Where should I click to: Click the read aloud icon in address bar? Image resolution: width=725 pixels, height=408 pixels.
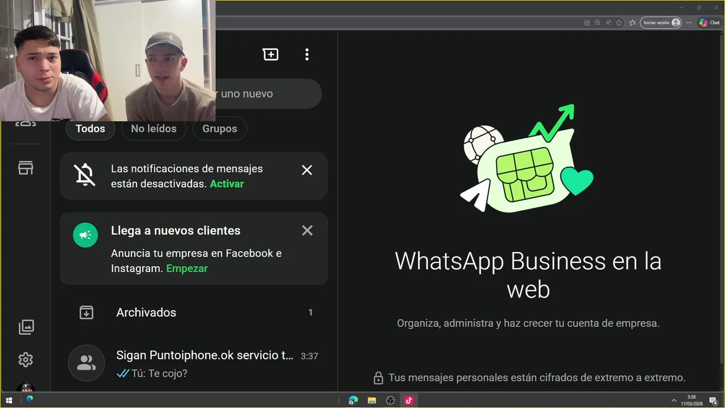(x=608, y=23)
